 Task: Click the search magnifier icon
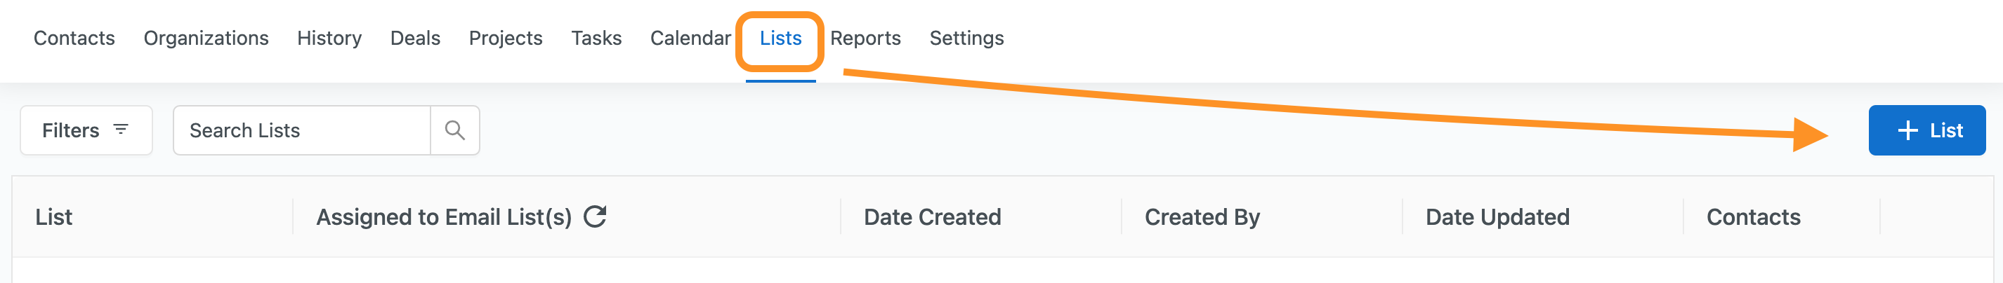click(x=455, y=130)
